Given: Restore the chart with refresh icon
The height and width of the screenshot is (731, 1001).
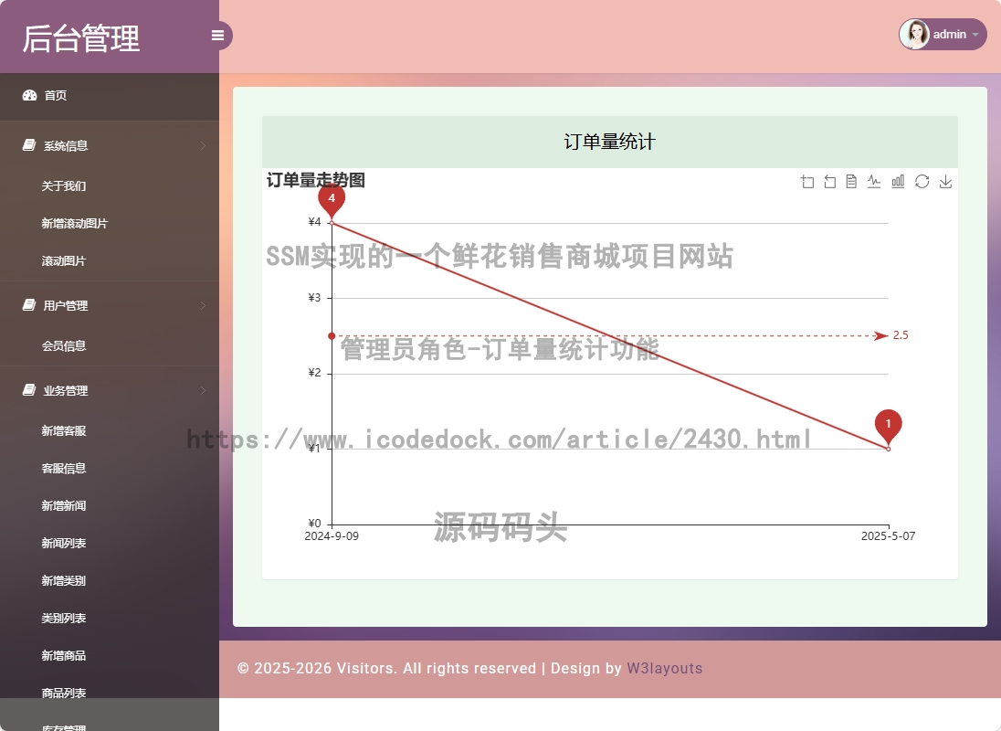Looking at the screenshot, I should pos(922,182).
